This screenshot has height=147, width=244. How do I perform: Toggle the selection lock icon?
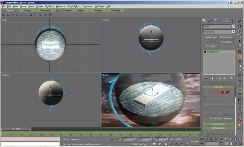(x=112, y=139)
